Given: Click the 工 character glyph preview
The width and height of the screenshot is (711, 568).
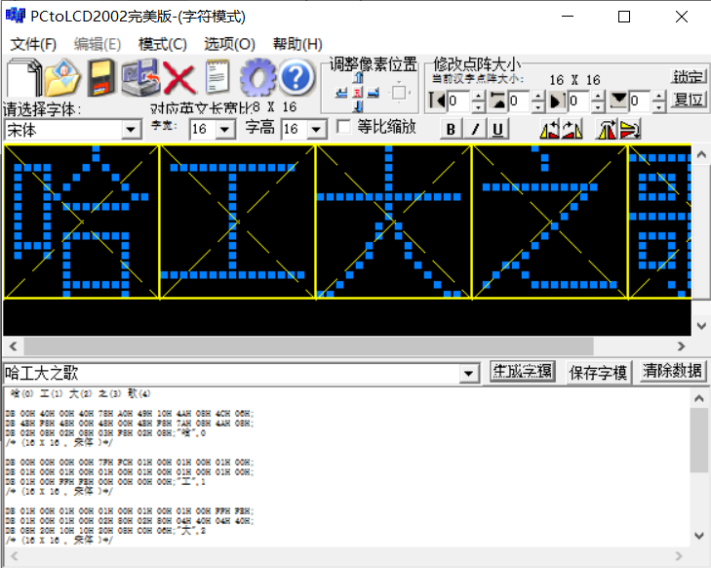Looking at the screenshot, I should pyautogui.click(x=237, y=222).
